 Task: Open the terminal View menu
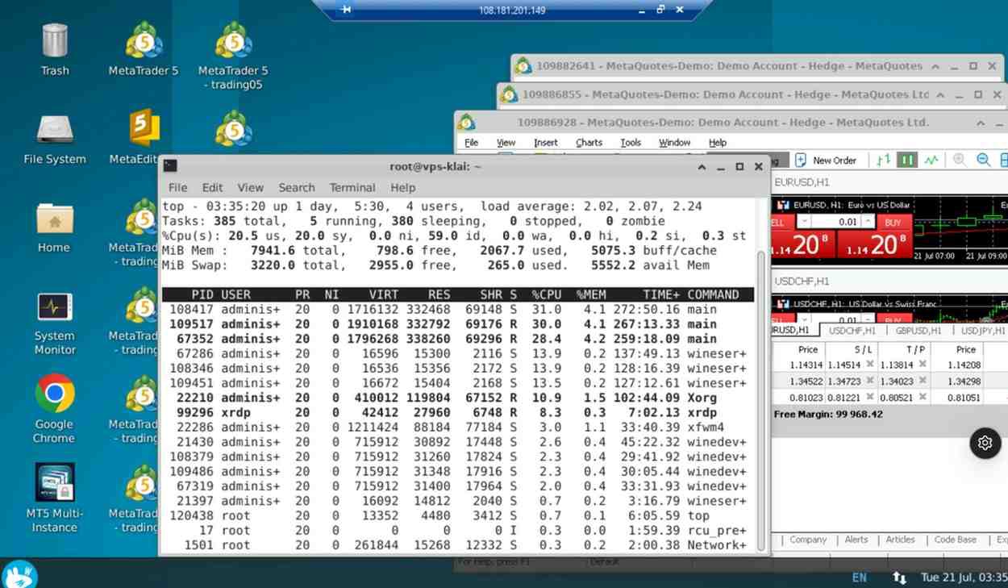point(250,187)
